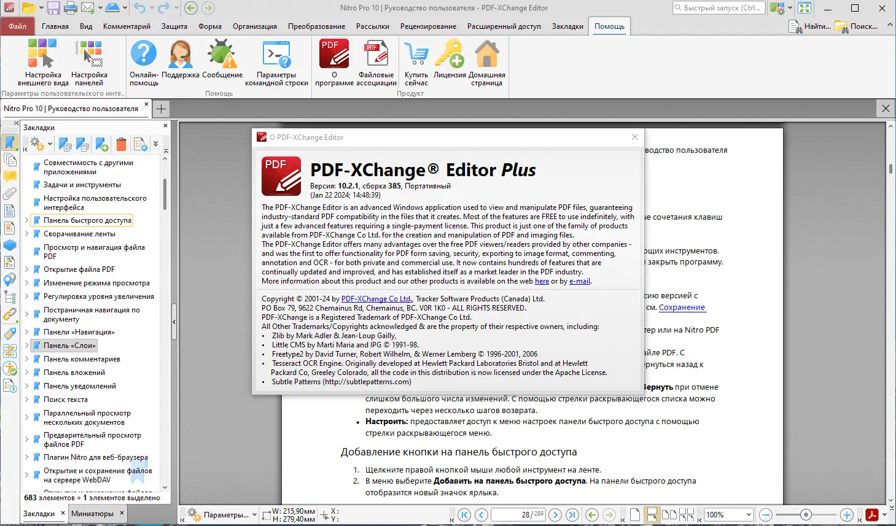
Task: Click the Быстрый запуск quick launch field
Action: click(x=719, y=8)
